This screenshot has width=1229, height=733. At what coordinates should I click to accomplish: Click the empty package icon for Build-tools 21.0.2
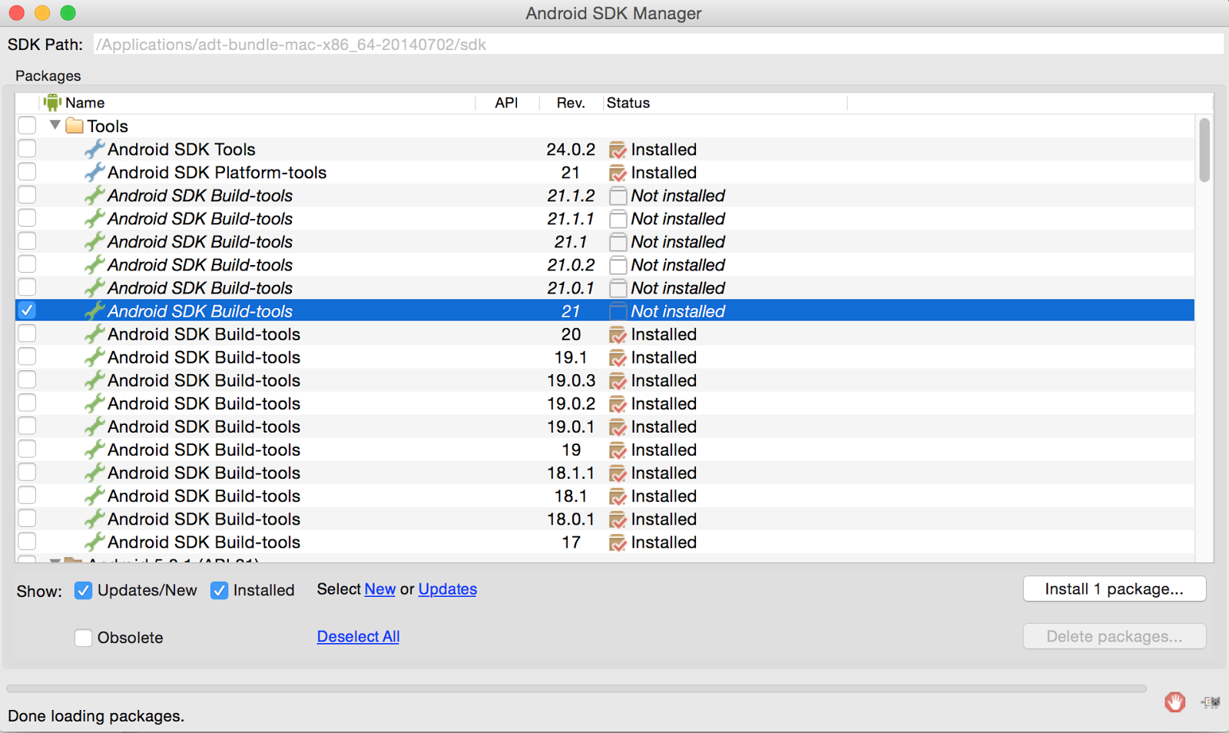[x=618, y=264]
